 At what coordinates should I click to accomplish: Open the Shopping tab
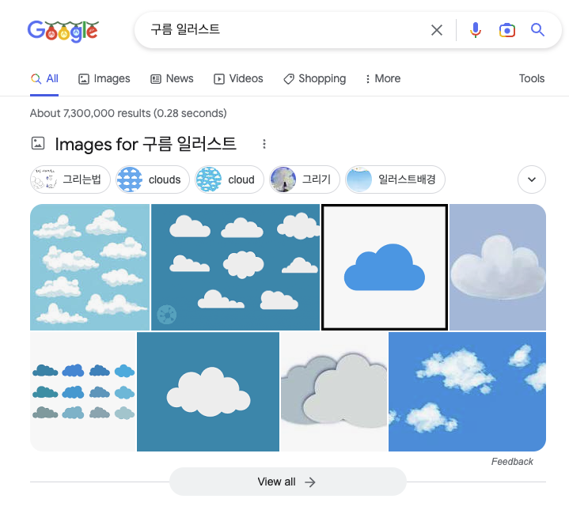(315, 78)
